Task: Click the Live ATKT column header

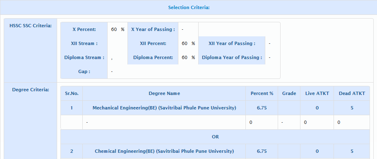Action: pyautogui.click(x=317, y=93)
